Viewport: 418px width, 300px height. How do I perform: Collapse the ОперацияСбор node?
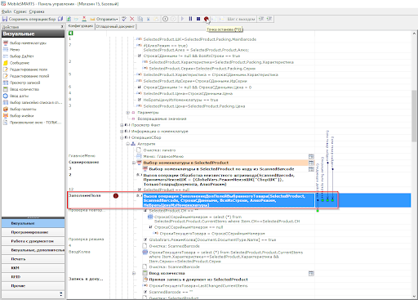[122, 137]
